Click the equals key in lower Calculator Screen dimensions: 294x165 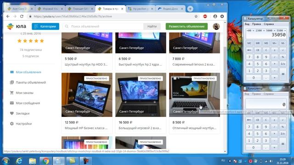point(283,144)
